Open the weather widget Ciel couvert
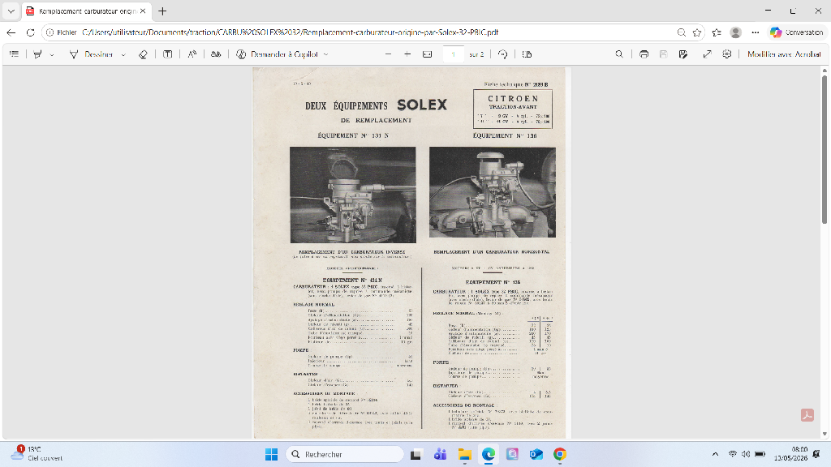The width and height of the screenshot is (831, 467). point(37,454)
